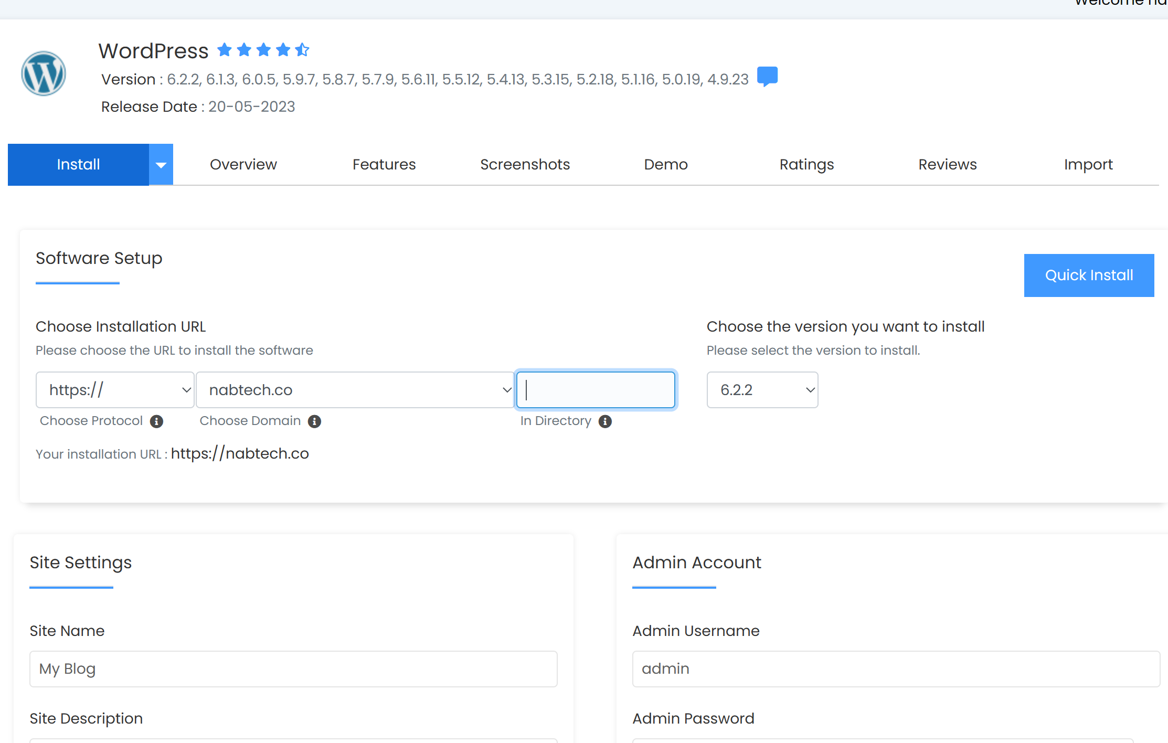Click the Choose Installation URL label
1168x743 pixels.
coord(121,326)
